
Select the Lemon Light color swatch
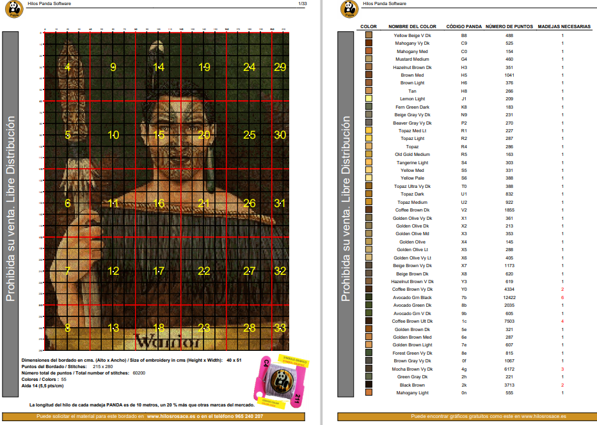coord(369,99)
